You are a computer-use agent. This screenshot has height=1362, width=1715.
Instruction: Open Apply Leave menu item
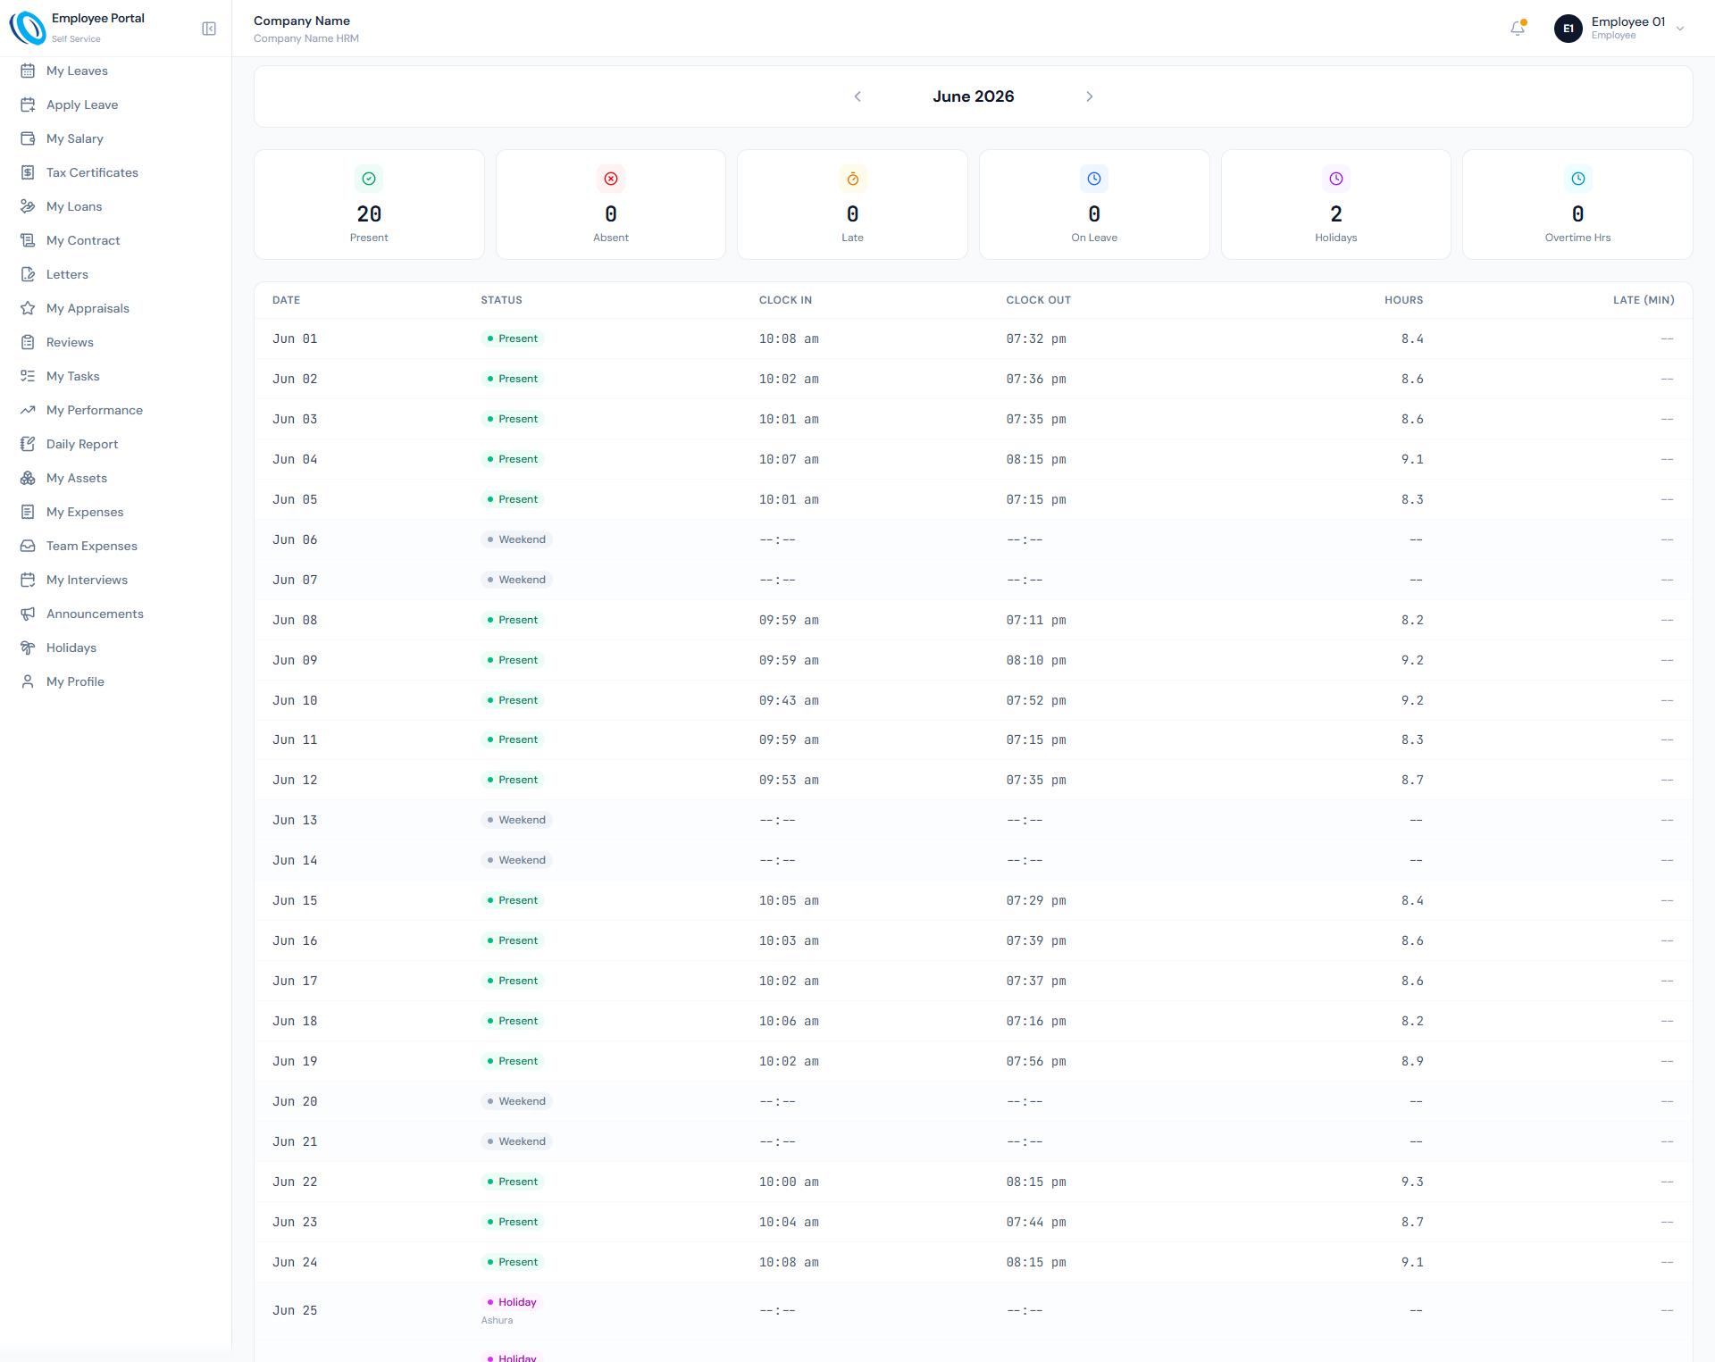pos(115,104)
